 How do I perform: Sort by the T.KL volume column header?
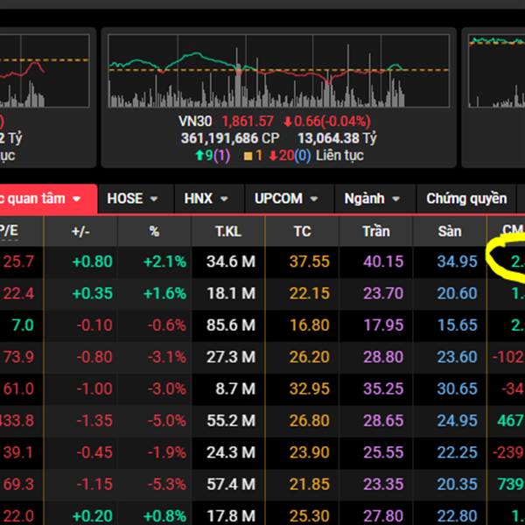click(230, 231)
